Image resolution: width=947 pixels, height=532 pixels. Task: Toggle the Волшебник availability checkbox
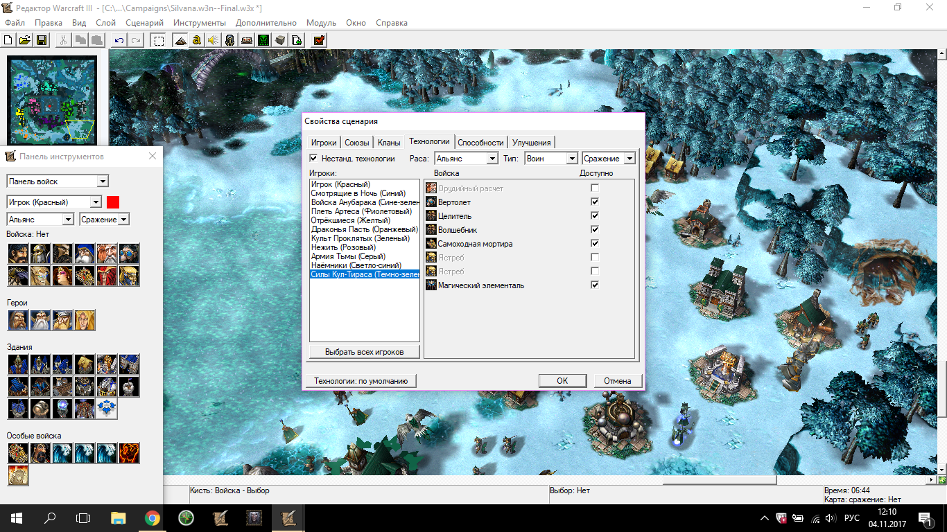(x=595, y=229)
